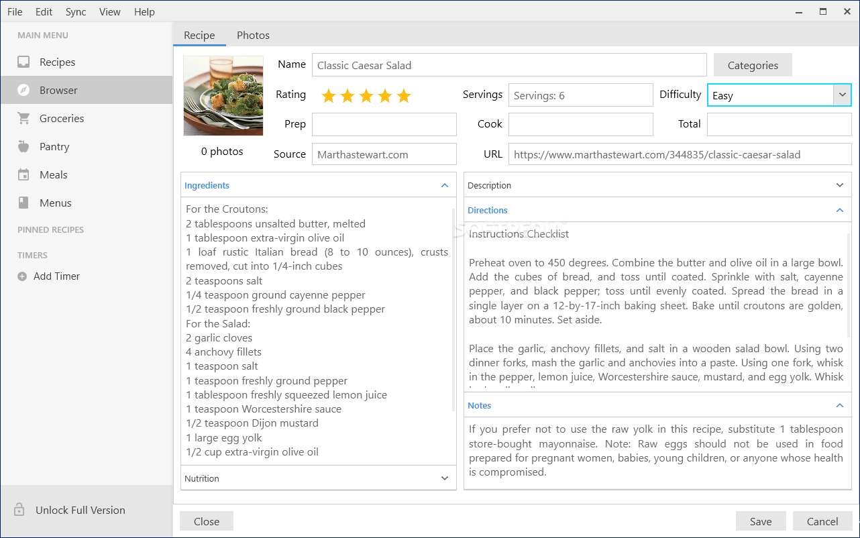Click the recipe Name input field
The width and height of the screenshot is (860, 538).
pos(509,65)
